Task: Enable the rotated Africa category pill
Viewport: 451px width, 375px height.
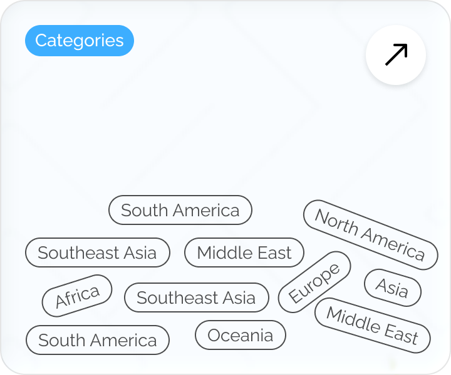Action: coord(77,296)
